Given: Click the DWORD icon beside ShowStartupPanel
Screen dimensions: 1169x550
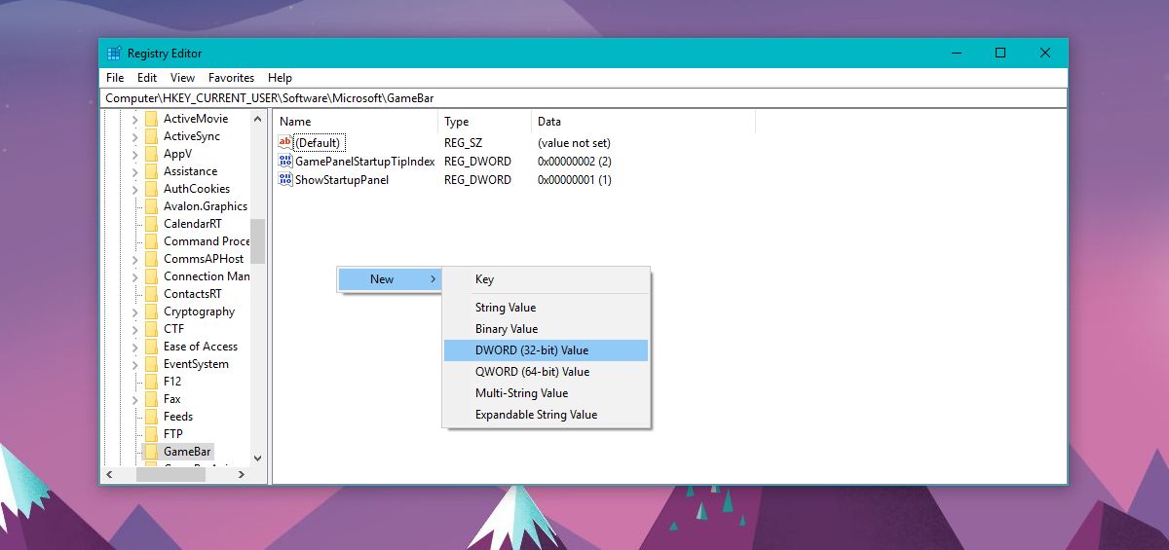Looking at the screenshot, I should pyautogui.click(x=285, y=180).
